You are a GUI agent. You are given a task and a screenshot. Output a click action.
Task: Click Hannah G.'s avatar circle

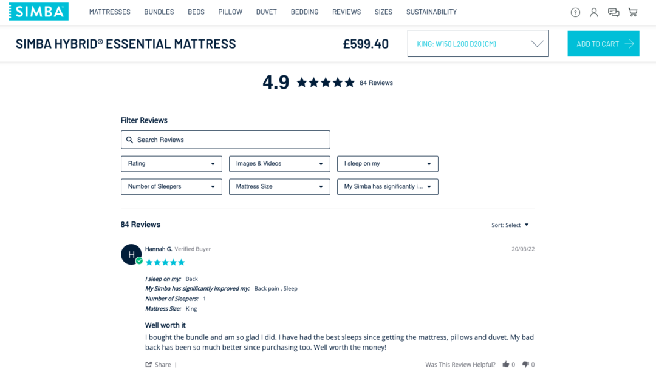131,254
